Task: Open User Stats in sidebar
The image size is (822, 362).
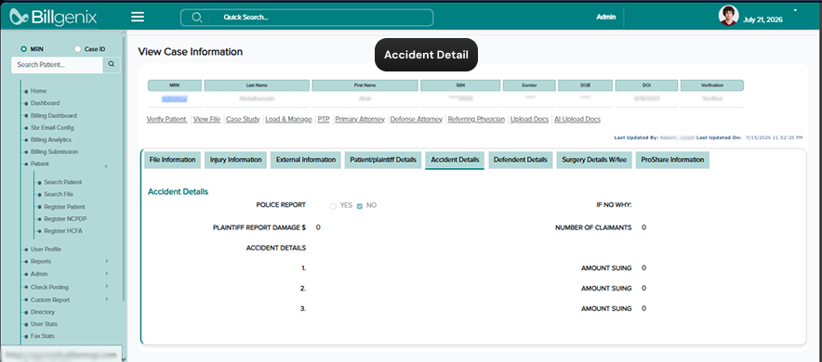Action: pos(44,324)
